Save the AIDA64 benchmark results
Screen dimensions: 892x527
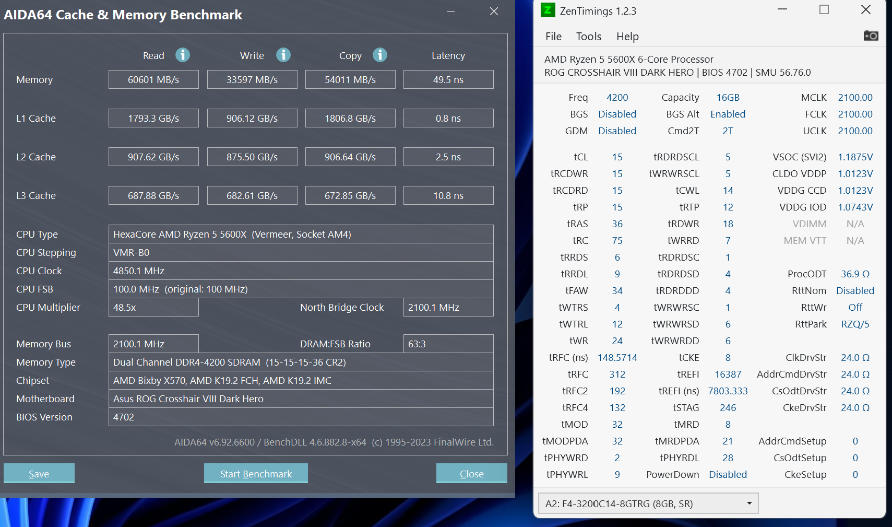(x=39, y=473)
